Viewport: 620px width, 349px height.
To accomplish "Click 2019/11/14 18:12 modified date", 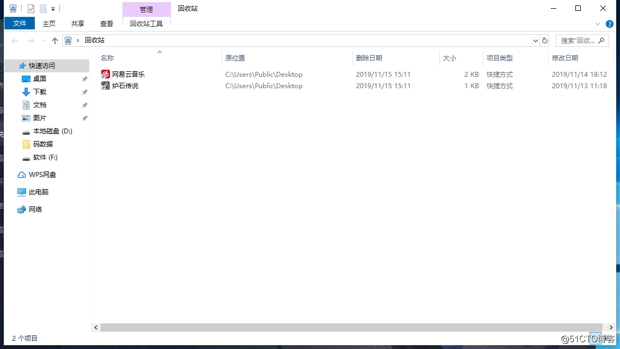I will coord(579,75).
